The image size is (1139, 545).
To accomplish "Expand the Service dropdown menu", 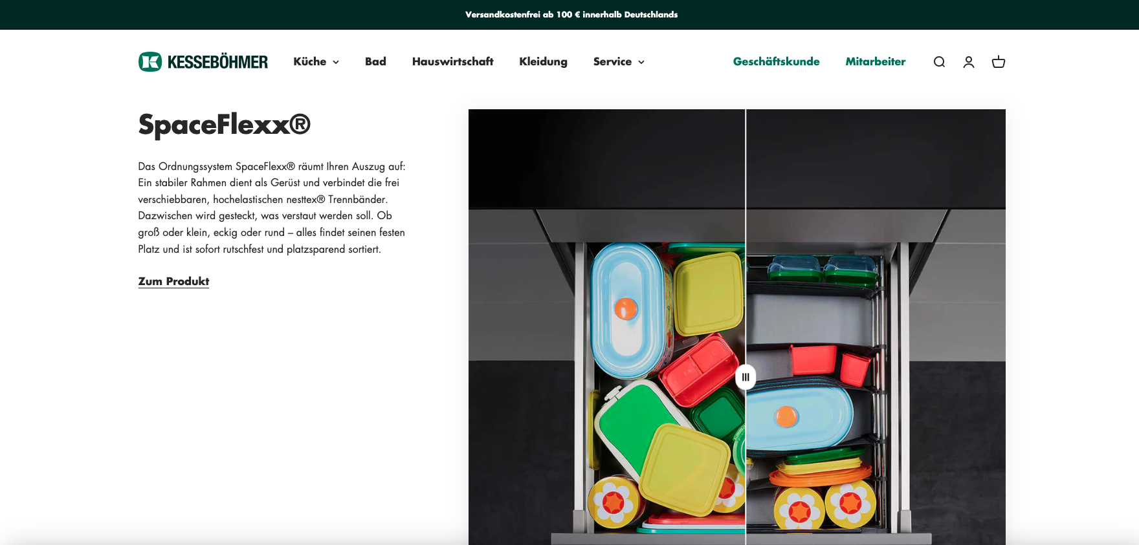I will [x=619, y=61].
